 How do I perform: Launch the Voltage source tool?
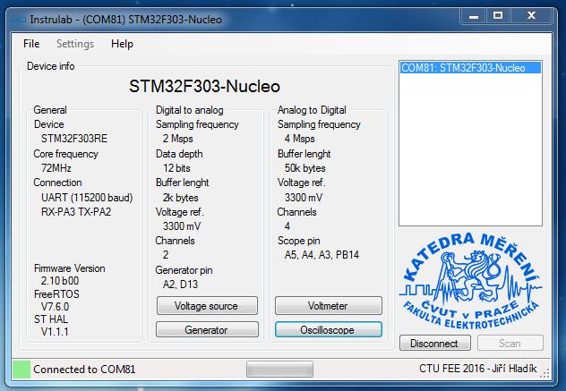(207, 306)
